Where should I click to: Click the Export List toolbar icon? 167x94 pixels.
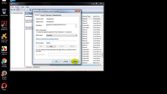[27, 10]
